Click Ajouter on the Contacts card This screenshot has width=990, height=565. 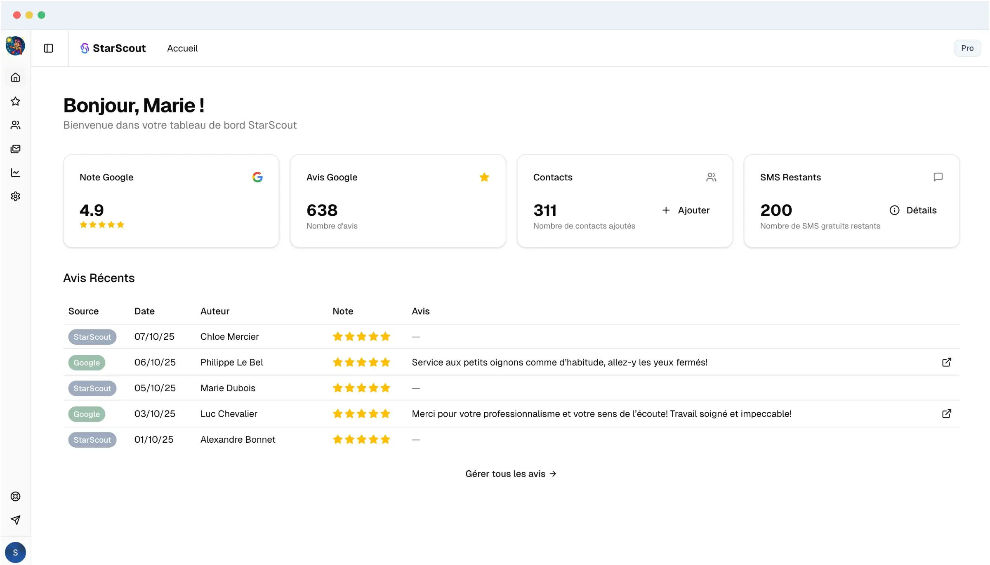(x=686, y=210)
